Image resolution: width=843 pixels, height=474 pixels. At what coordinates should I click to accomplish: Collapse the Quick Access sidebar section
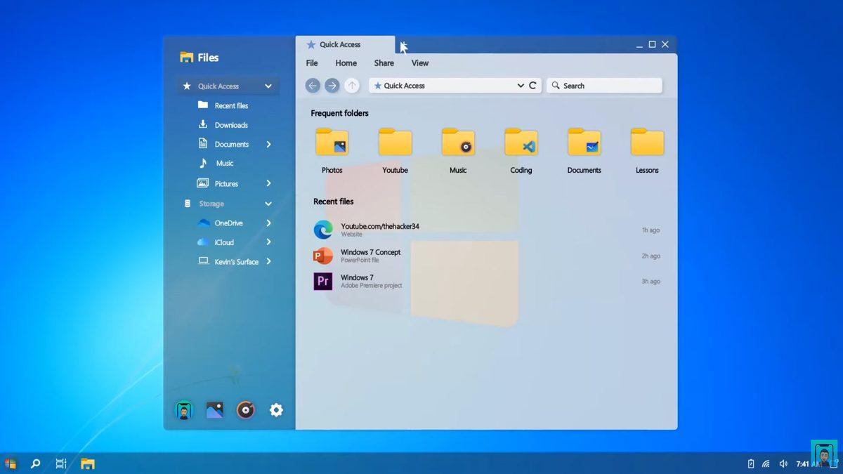(x=268, y=86)
